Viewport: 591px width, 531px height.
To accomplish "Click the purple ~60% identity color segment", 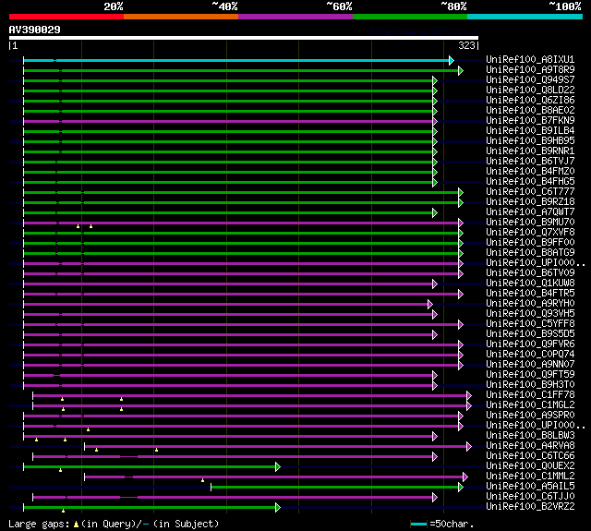I will (295, 17).
